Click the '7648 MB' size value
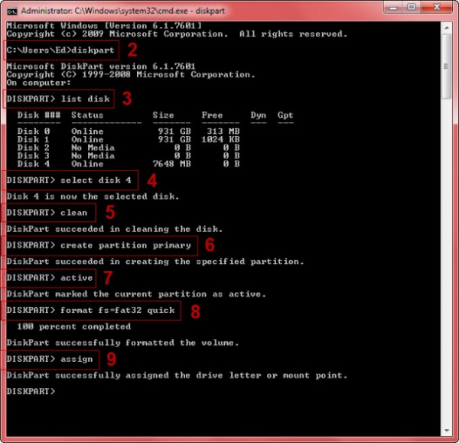This screenshot has width=459, height=443. (x=172, y=164)
